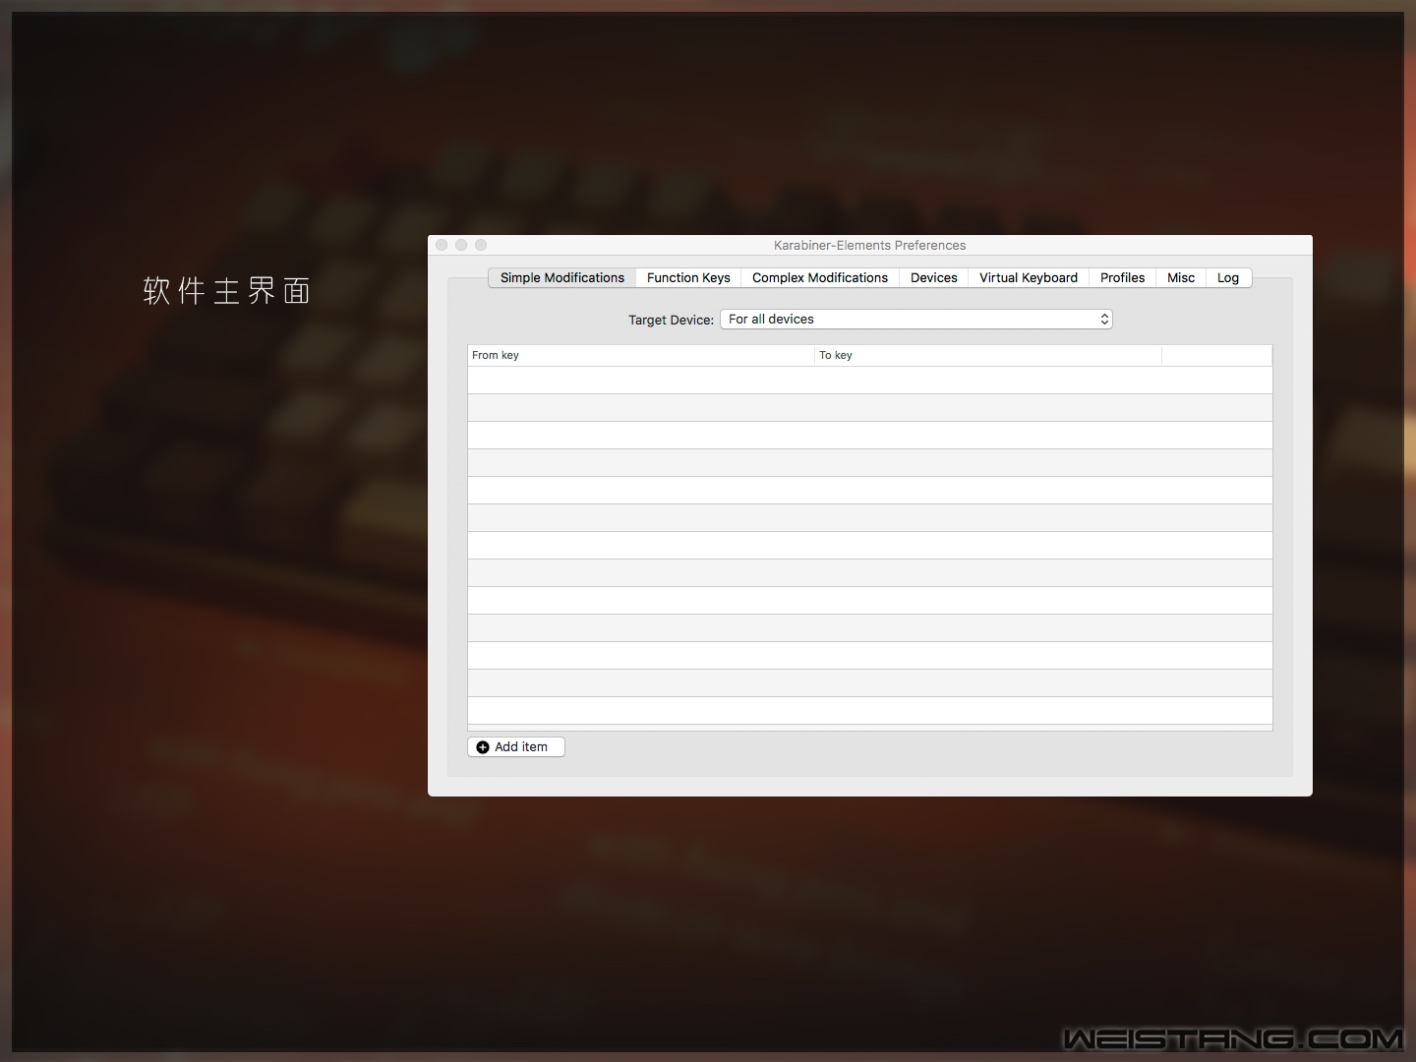Screen dimensions: 1416x1062
Task: Go to the Complex Modifications tab
Action: pyautogui.click(x=819, y=278)
